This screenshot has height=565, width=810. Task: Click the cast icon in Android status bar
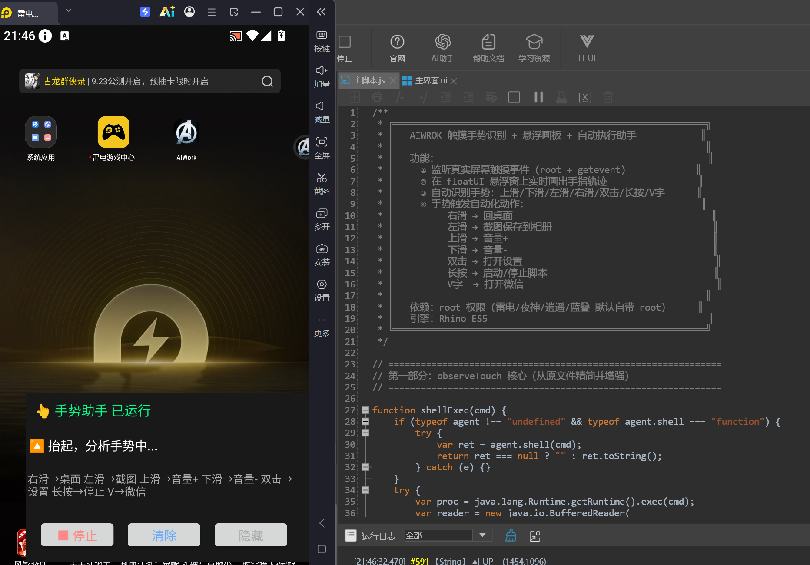pyautogui.click(x=236, y=36)
